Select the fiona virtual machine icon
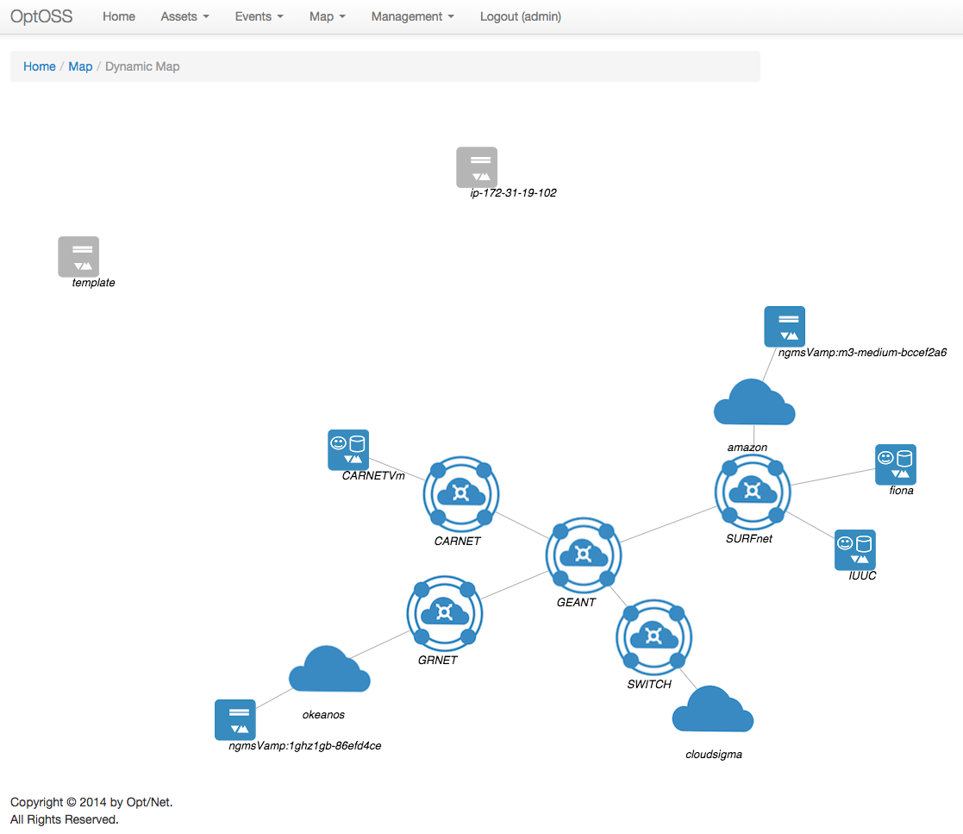 [895, 464]
